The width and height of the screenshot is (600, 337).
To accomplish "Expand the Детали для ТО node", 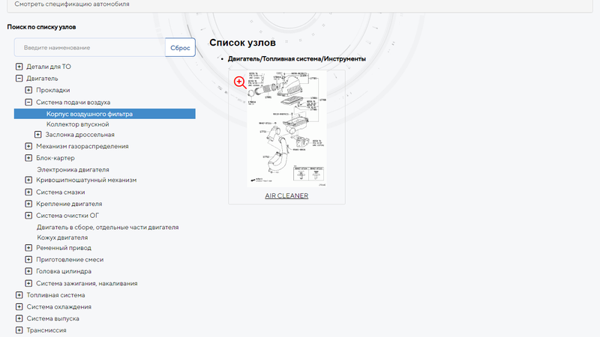I will click(19, 67).
